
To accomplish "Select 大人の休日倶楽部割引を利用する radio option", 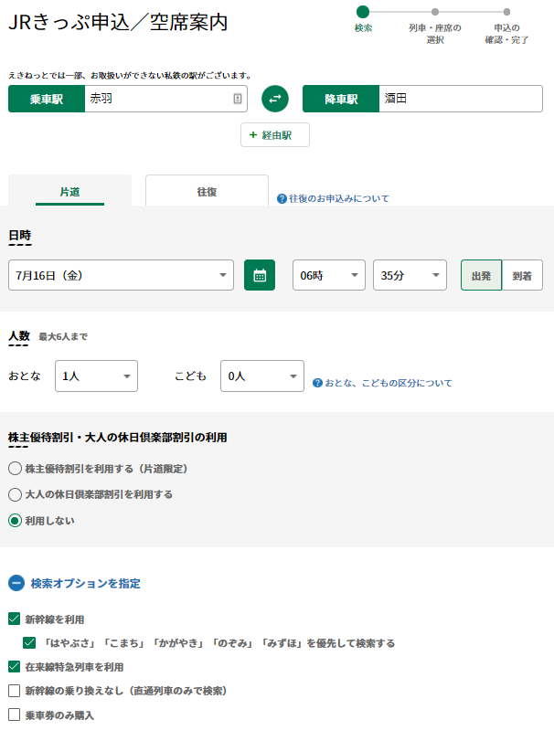I will point(16,495).
